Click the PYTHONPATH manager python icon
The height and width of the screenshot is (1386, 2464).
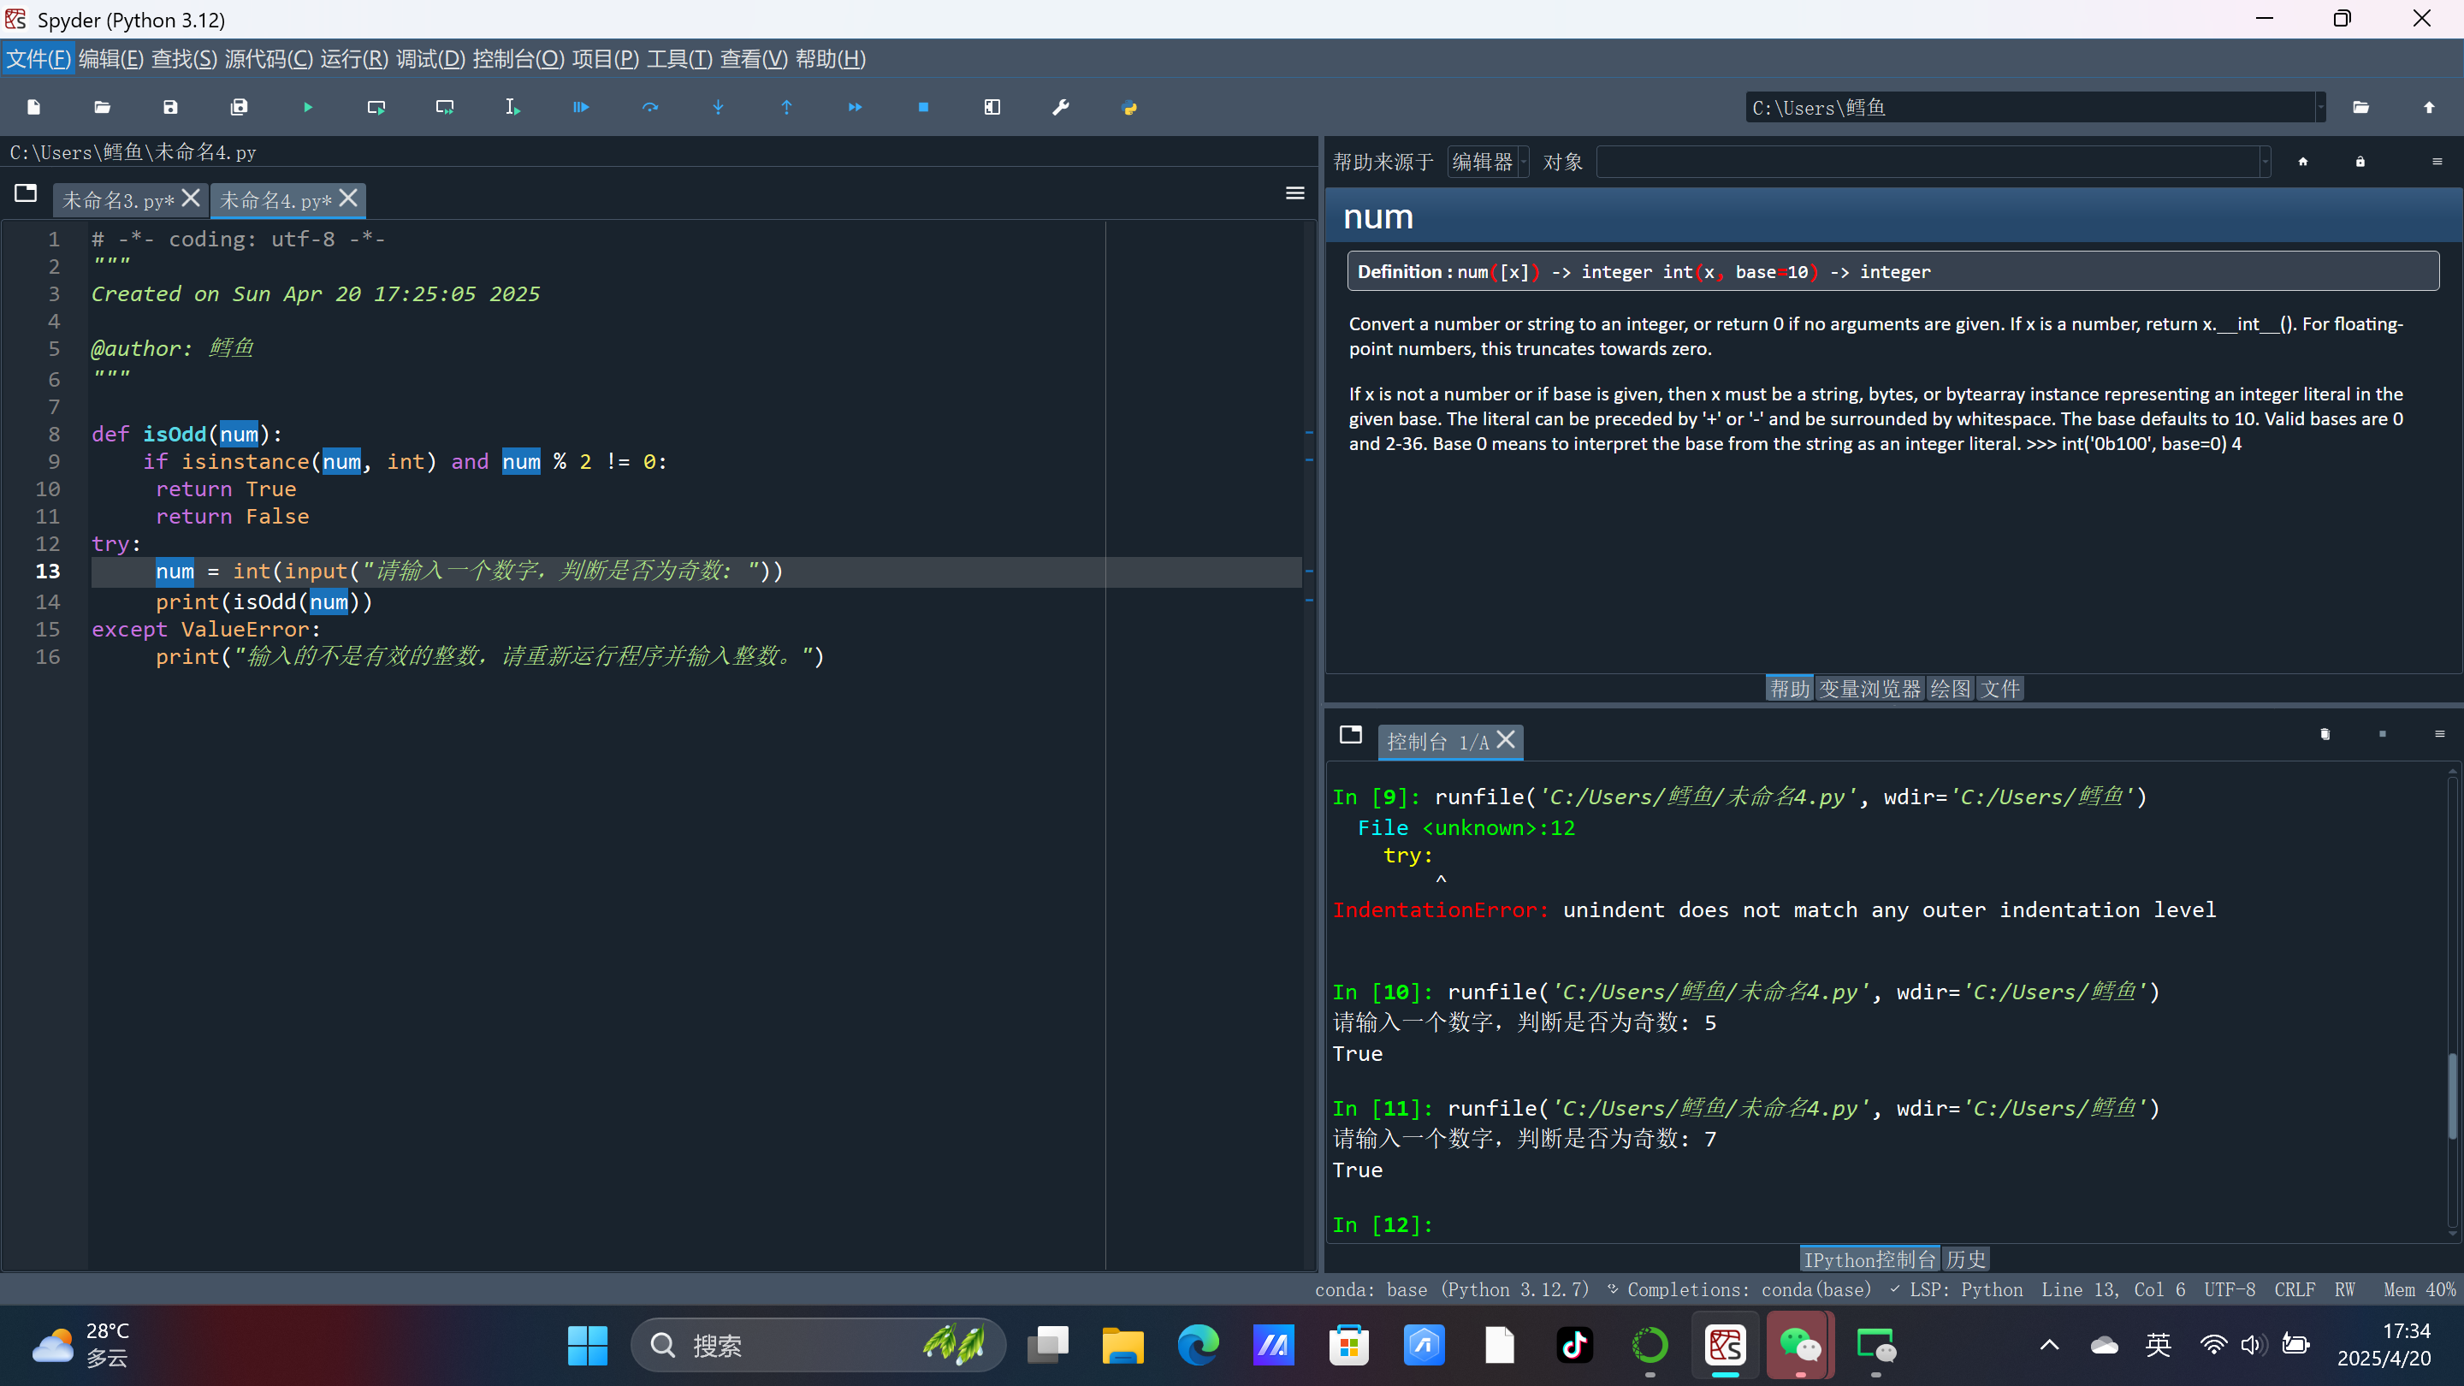[1128, 107]
